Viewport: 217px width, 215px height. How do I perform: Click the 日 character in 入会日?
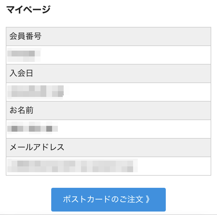click(x=29, y=73)
